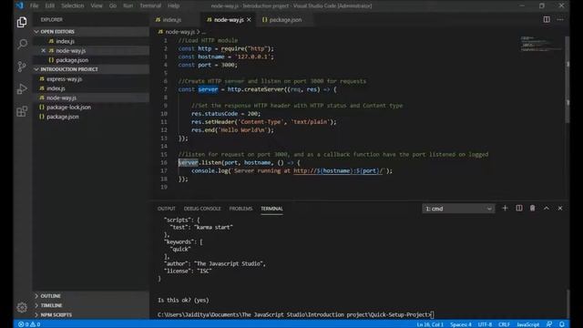Open the Run and Debug view
The width and height of the screenshot is (583, 328).
(x=22, y=89)
